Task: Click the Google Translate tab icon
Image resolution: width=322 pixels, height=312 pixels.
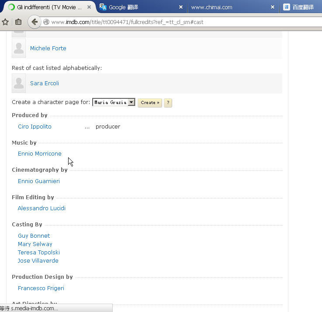Action: tap(103, 7)
